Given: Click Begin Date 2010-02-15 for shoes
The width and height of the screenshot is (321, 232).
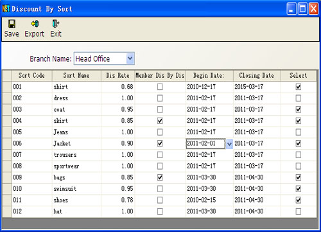Looking at the screenshot, I should pyautogui.click(x=209, y=200).
